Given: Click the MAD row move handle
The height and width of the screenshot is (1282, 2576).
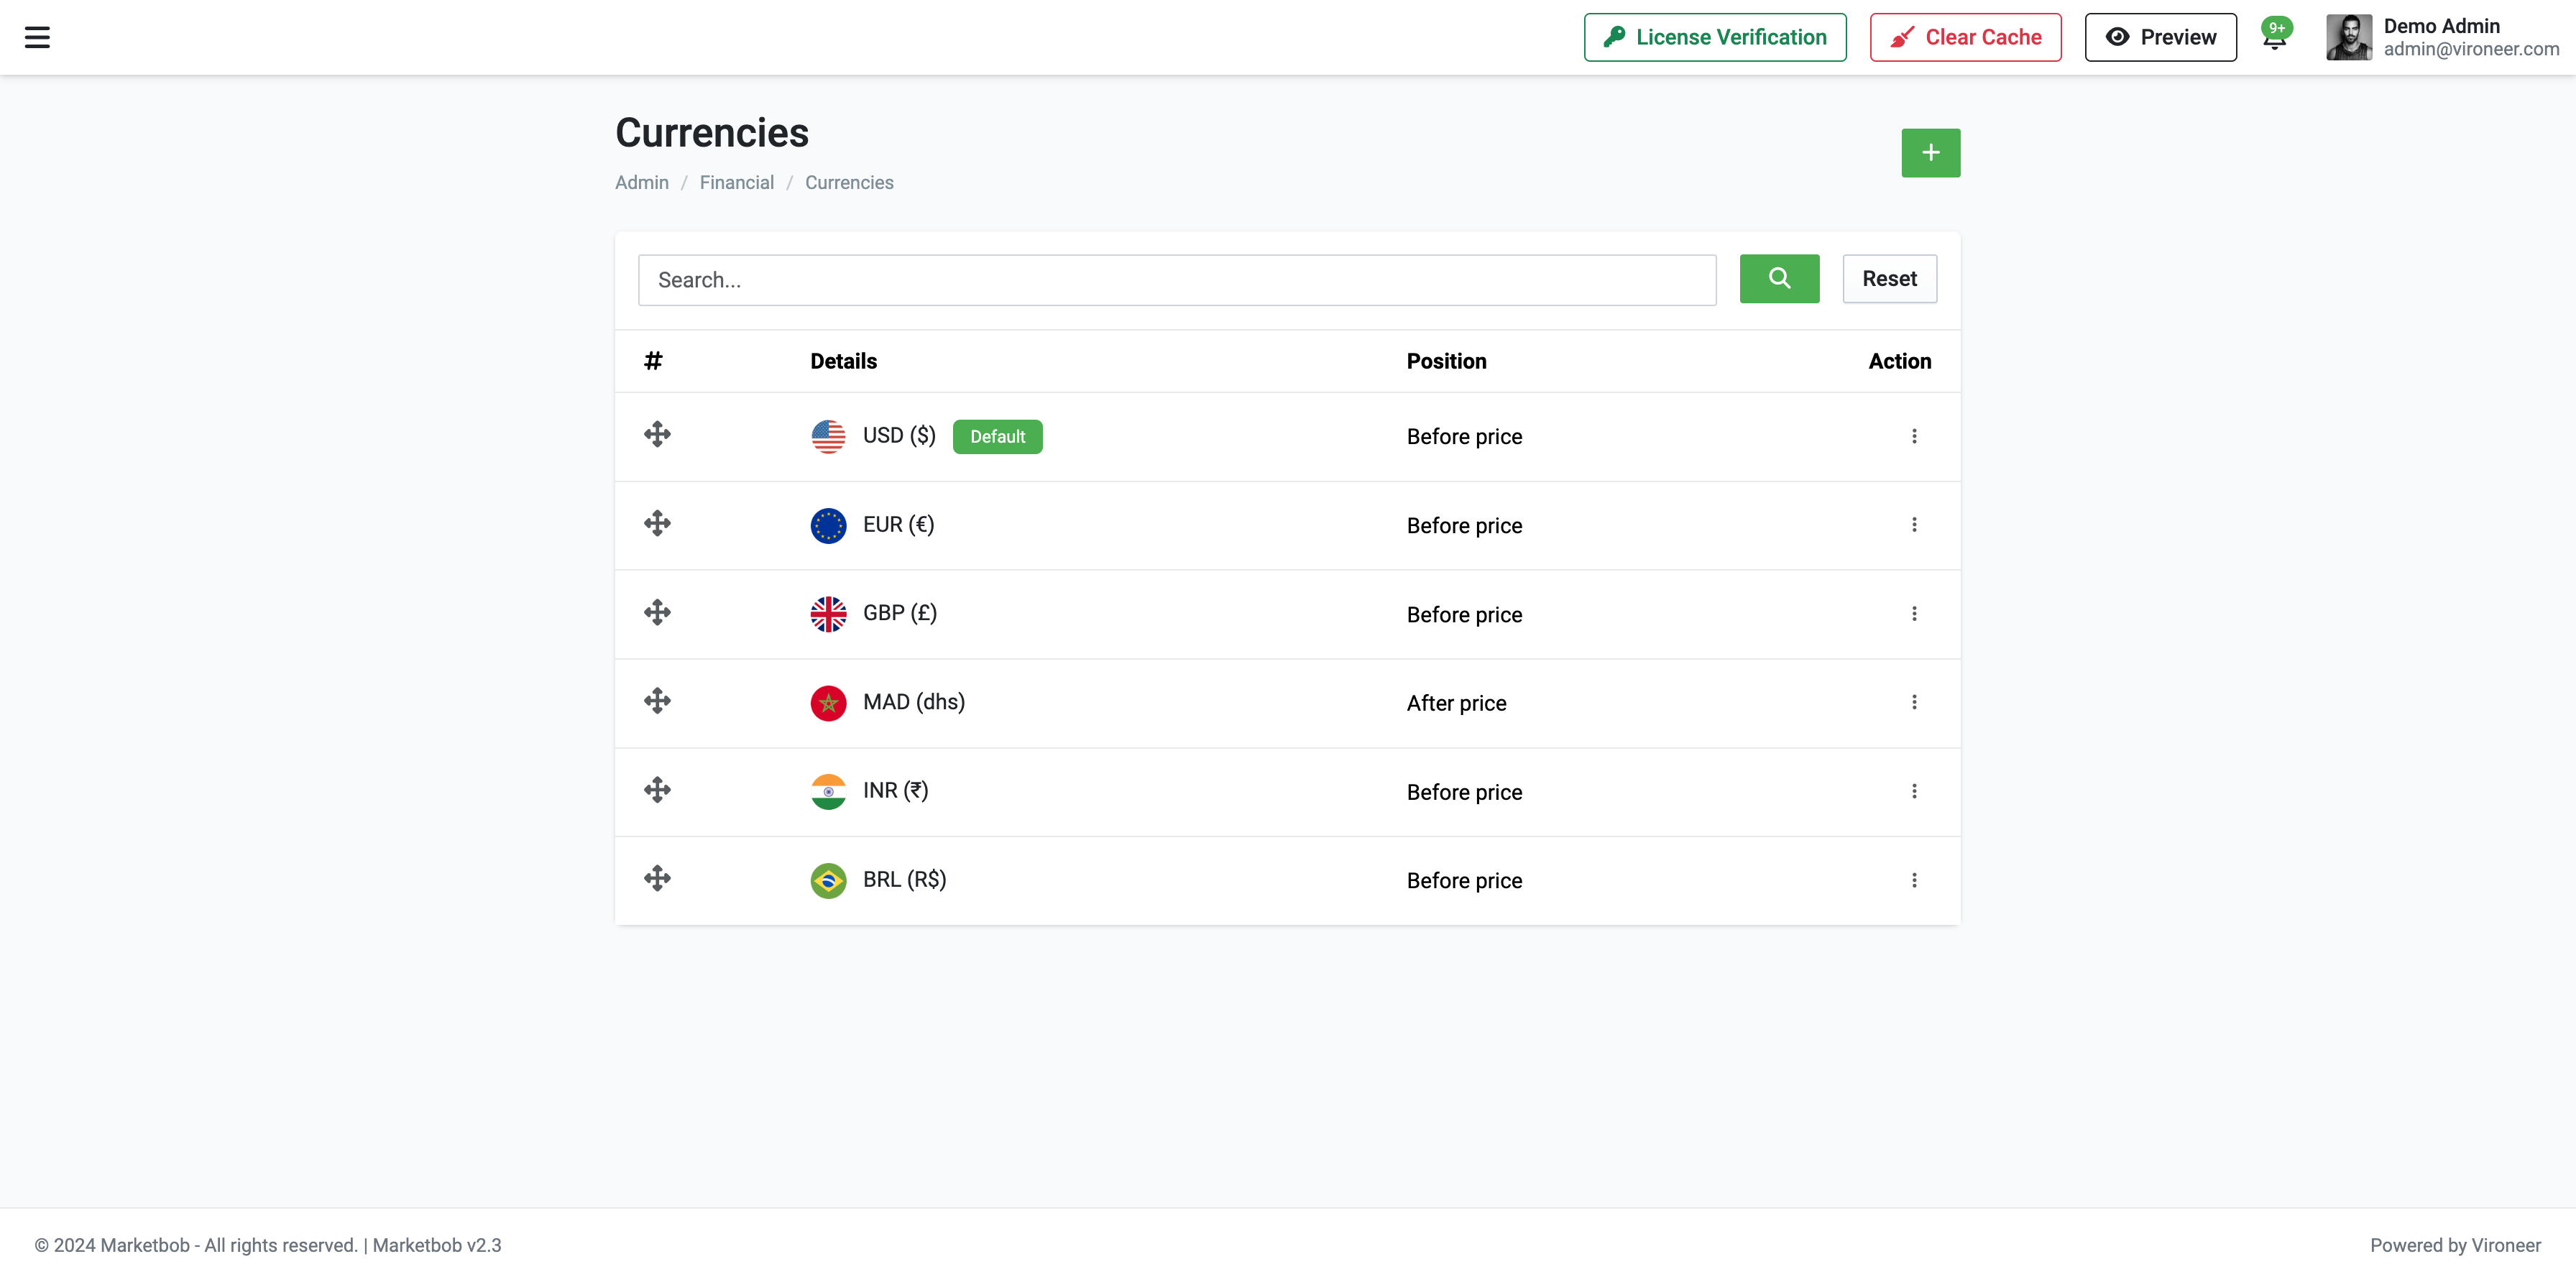Looking at the screenshot, I should click(657, 701).
